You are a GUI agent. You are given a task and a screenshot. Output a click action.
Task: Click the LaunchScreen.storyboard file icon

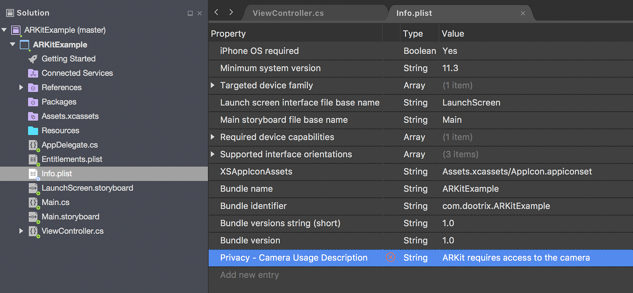(x=33, y=188)
